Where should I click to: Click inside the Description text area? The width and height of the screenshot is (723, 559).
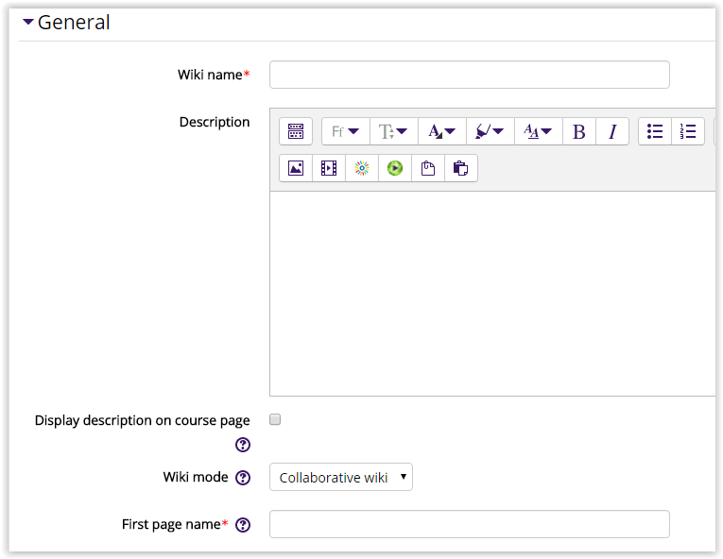click(492, 294)
